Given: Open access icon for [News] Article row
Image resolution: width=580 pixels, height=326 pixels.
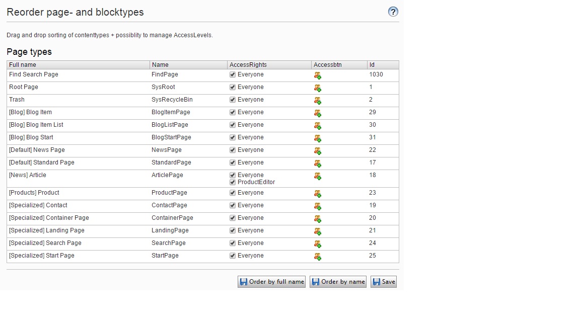Looking at the screenshot, I should click(x=318, y=176).
